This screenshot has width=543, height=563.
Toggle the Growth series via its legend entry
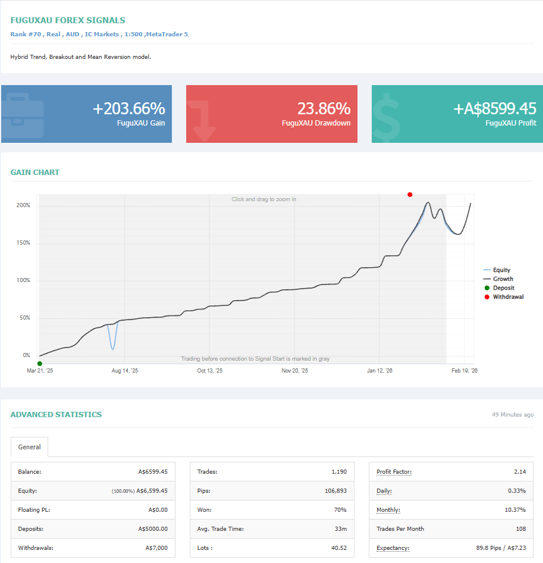[503, 279]
